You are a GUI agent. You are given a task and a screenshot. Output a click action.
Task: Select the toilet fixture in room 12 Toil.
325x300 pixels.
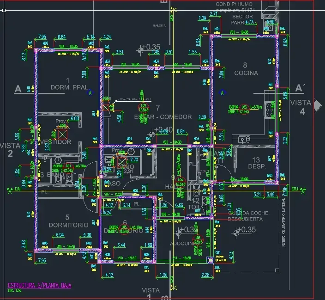coord(196,191)
